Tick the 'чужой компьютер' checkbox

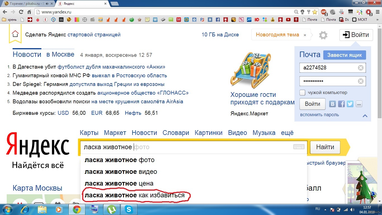(x=302, y=92)
